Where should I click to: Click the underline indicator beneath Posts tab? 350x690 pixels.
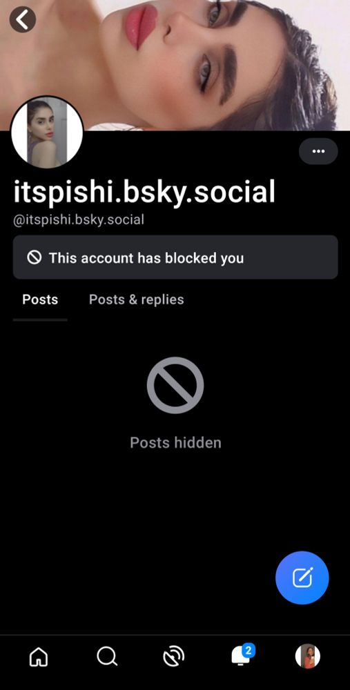[x=40, y=320]
